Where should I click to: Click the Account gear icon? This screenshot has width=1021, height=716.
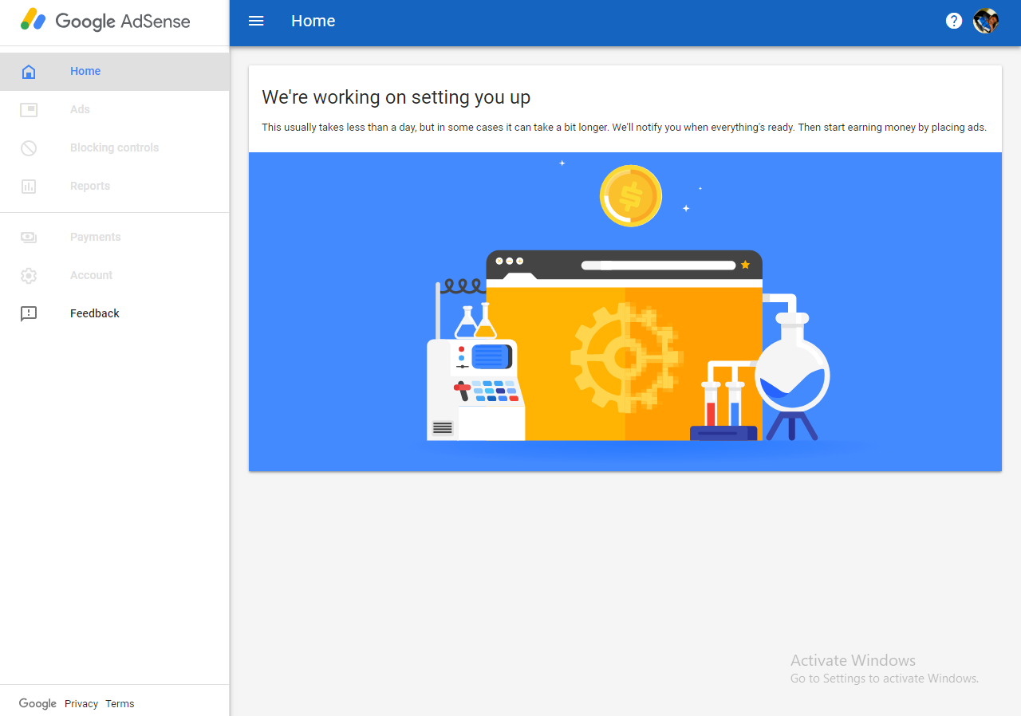point(29,276)
